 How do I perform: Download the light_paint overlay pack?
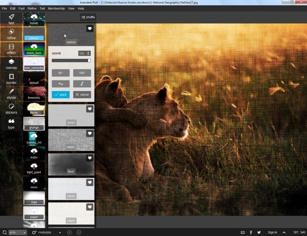pos(34,168)
